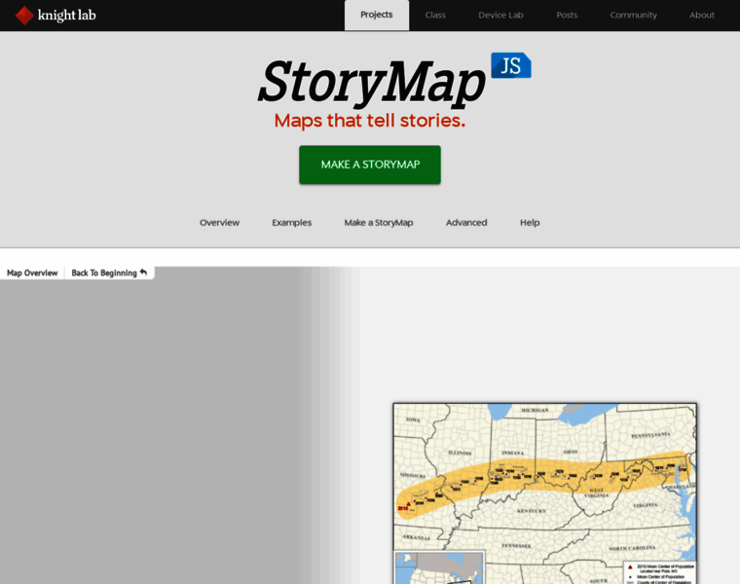The height and width of the screenshot is (584, 740).
Task: Go to Device Lab in the header
Action: [500, 16]
